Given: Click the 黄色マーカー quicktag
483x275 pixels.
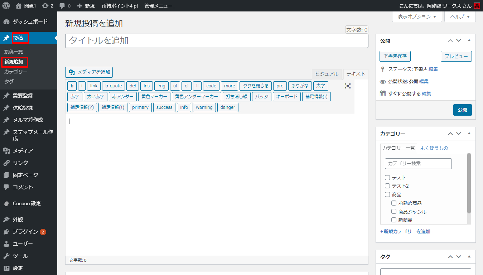Looking at the screenshot, I should pos(154,97).
